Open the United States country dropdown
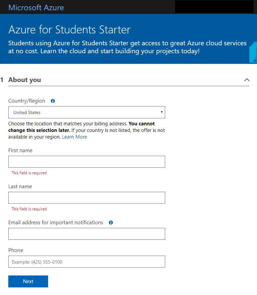The width and height of the screenshot is (257, 295). [x=87, y=112]
